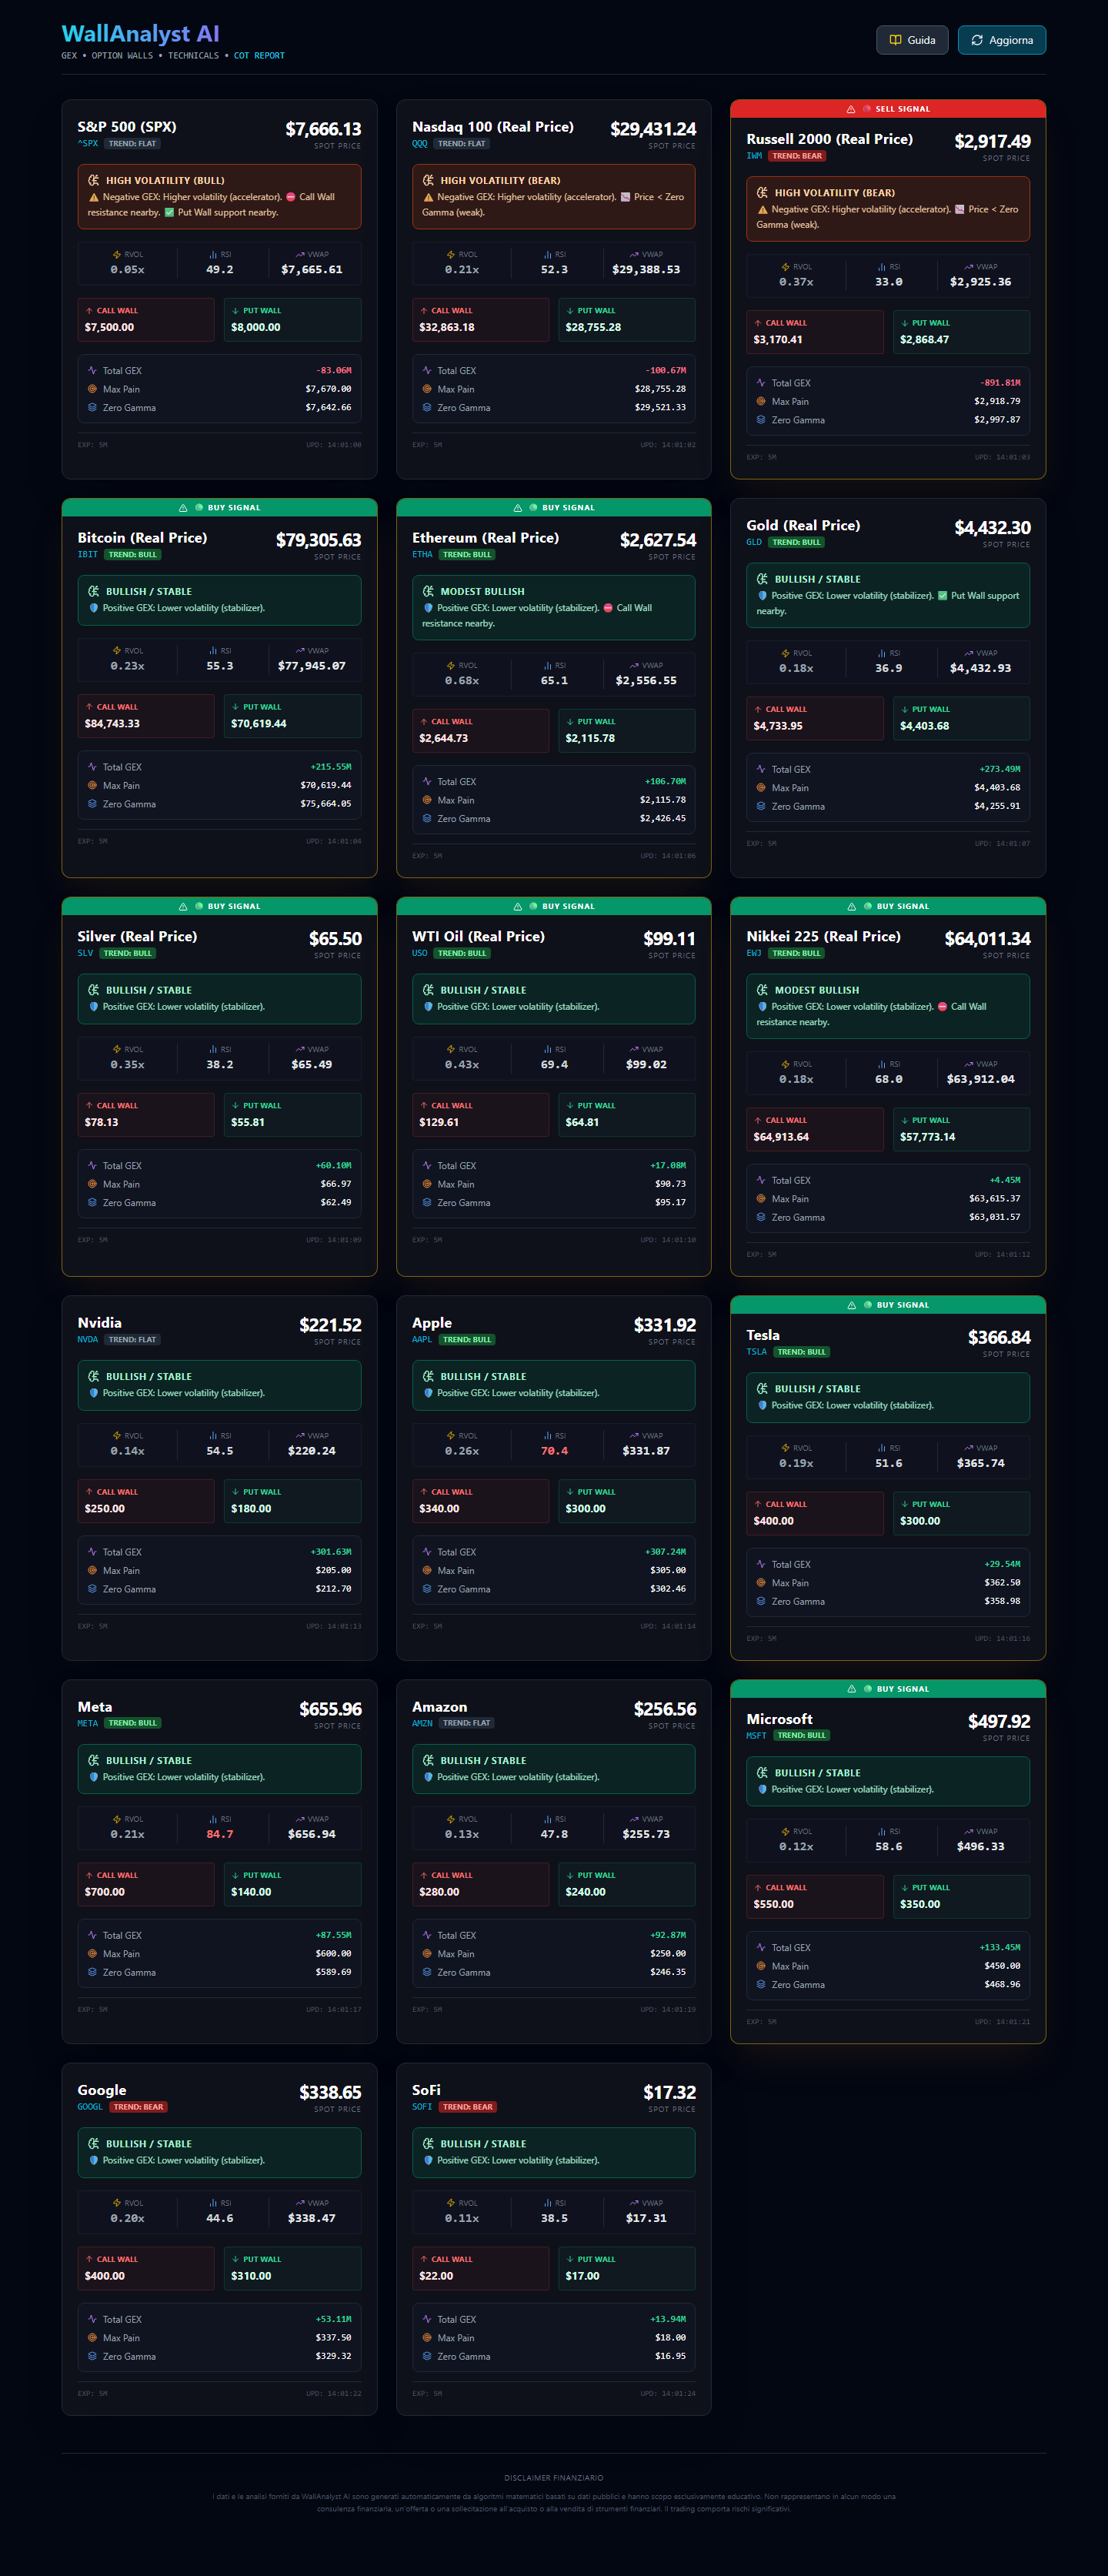Image resolution: width=1108 pixels, height=2576 pixels.
Task: Click Nikkei 225 VWAP value $63,912.04
Action: [980, 1079]
